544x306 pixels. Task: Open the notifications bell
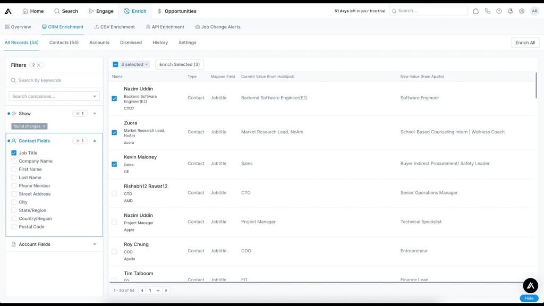click(x=511, y=11)
